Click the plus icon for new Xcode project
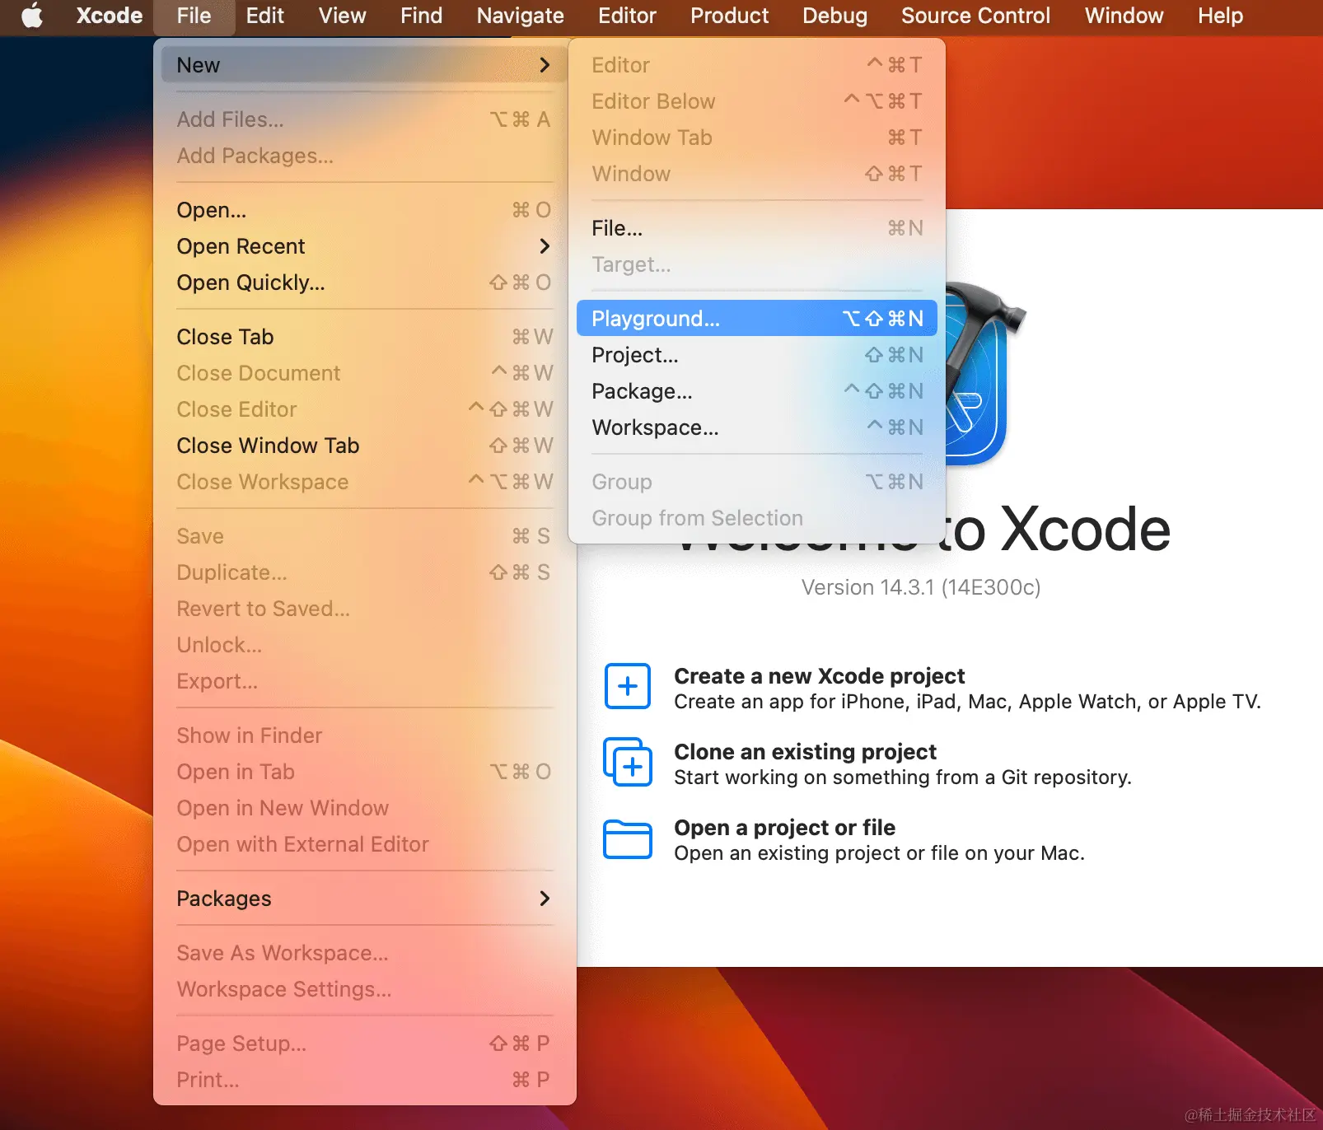The width and height of the screenshot is (1323, 1130). [x=628, y=686]
